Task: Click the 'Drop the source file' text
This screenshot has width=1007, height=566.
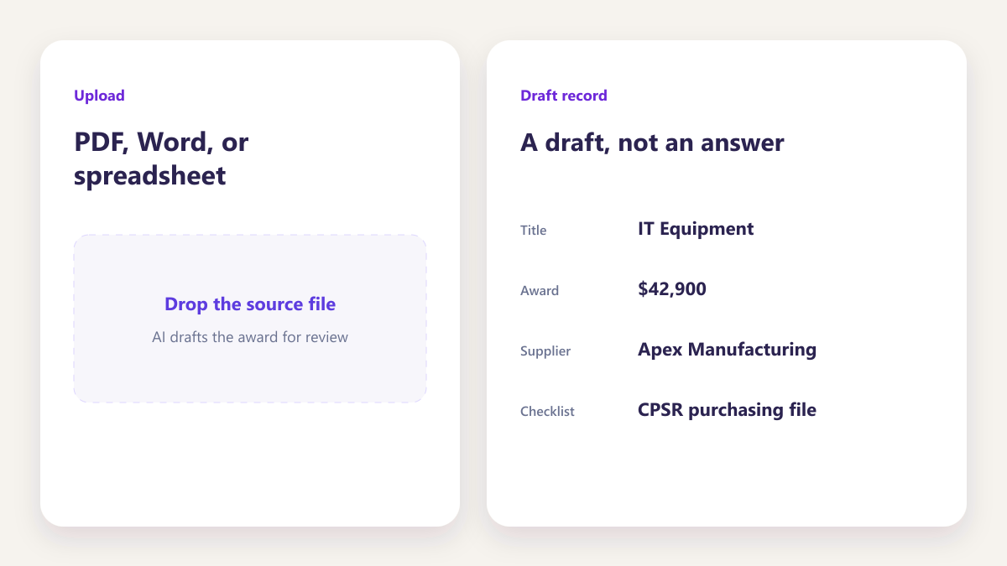Action: pyautogui.click(x=250, y=304)
